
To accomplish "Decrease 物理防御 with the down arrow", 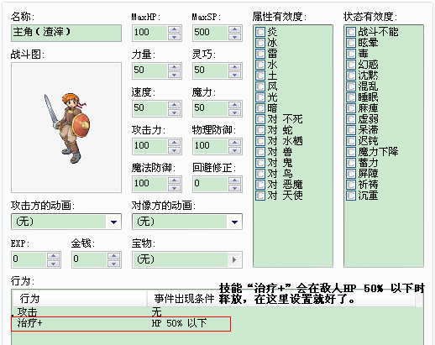I will pos(234,150).
